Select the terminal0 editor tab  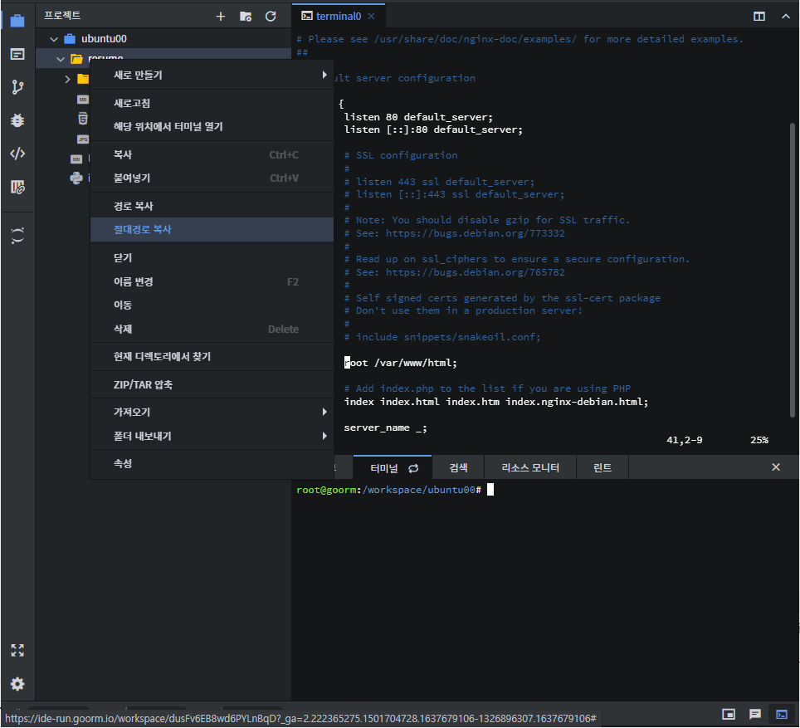[338, 17]
